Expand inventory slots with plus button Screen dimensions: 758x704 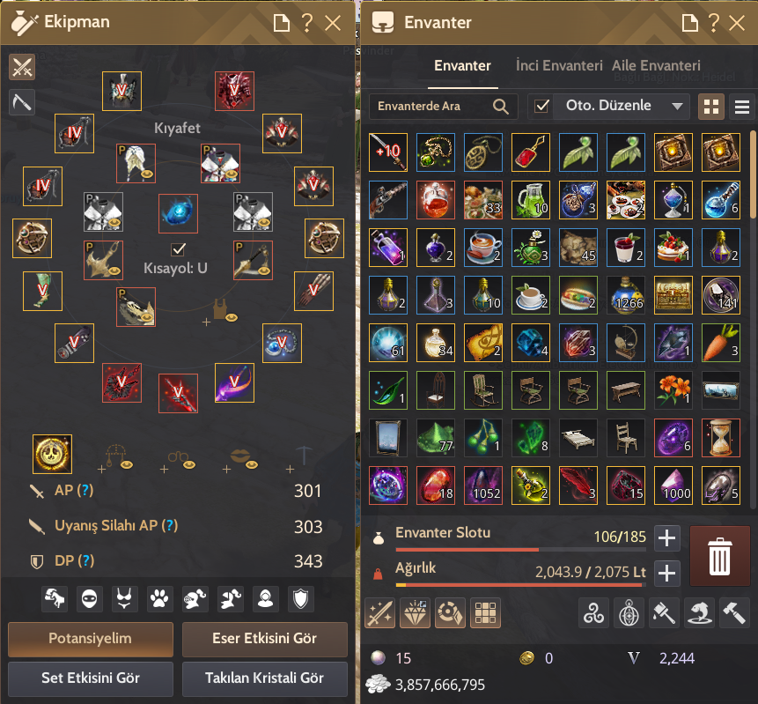click(x=667, y=538)
